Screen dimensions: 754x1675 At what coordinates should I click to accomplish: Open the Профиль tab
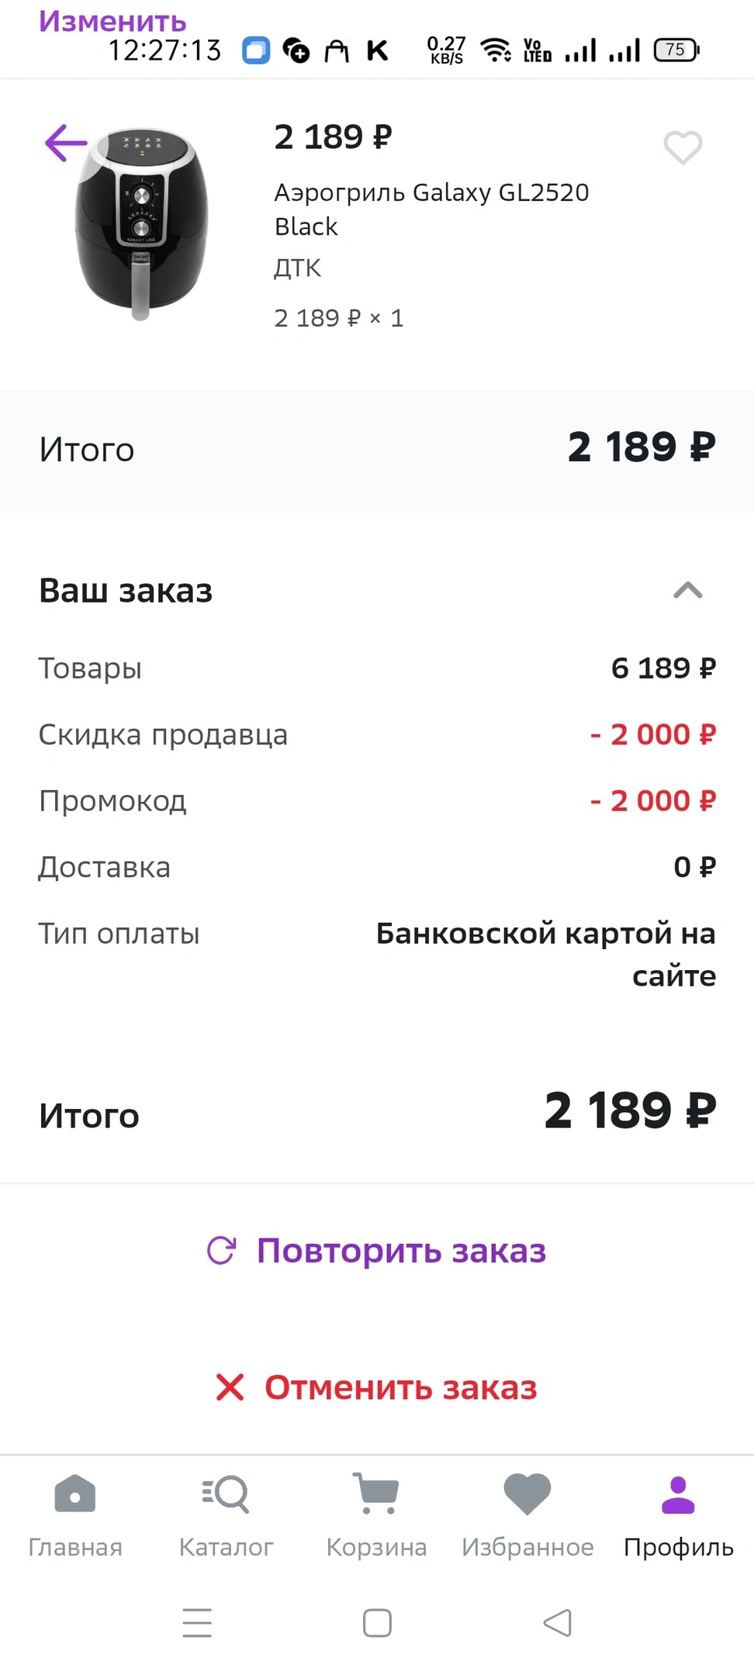[679, 1515]
